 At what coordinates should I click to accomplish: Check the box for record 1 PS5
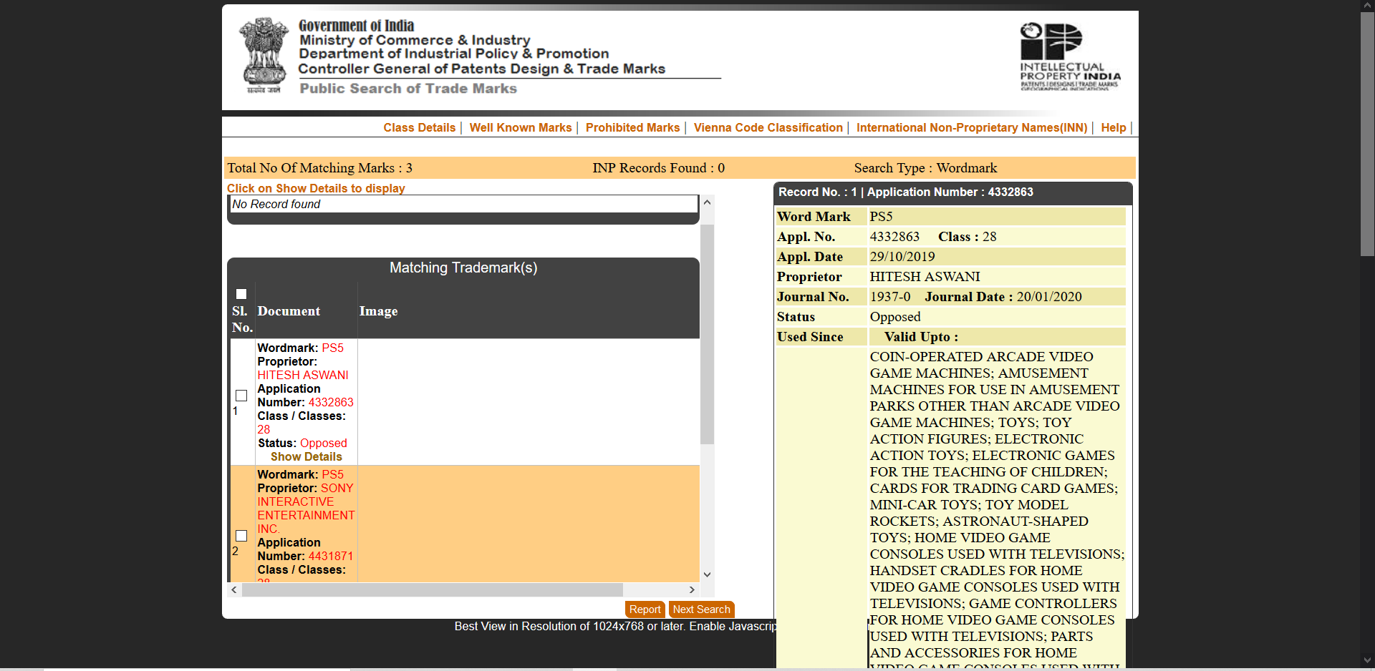pyautogui.click(x=241, y=396)
